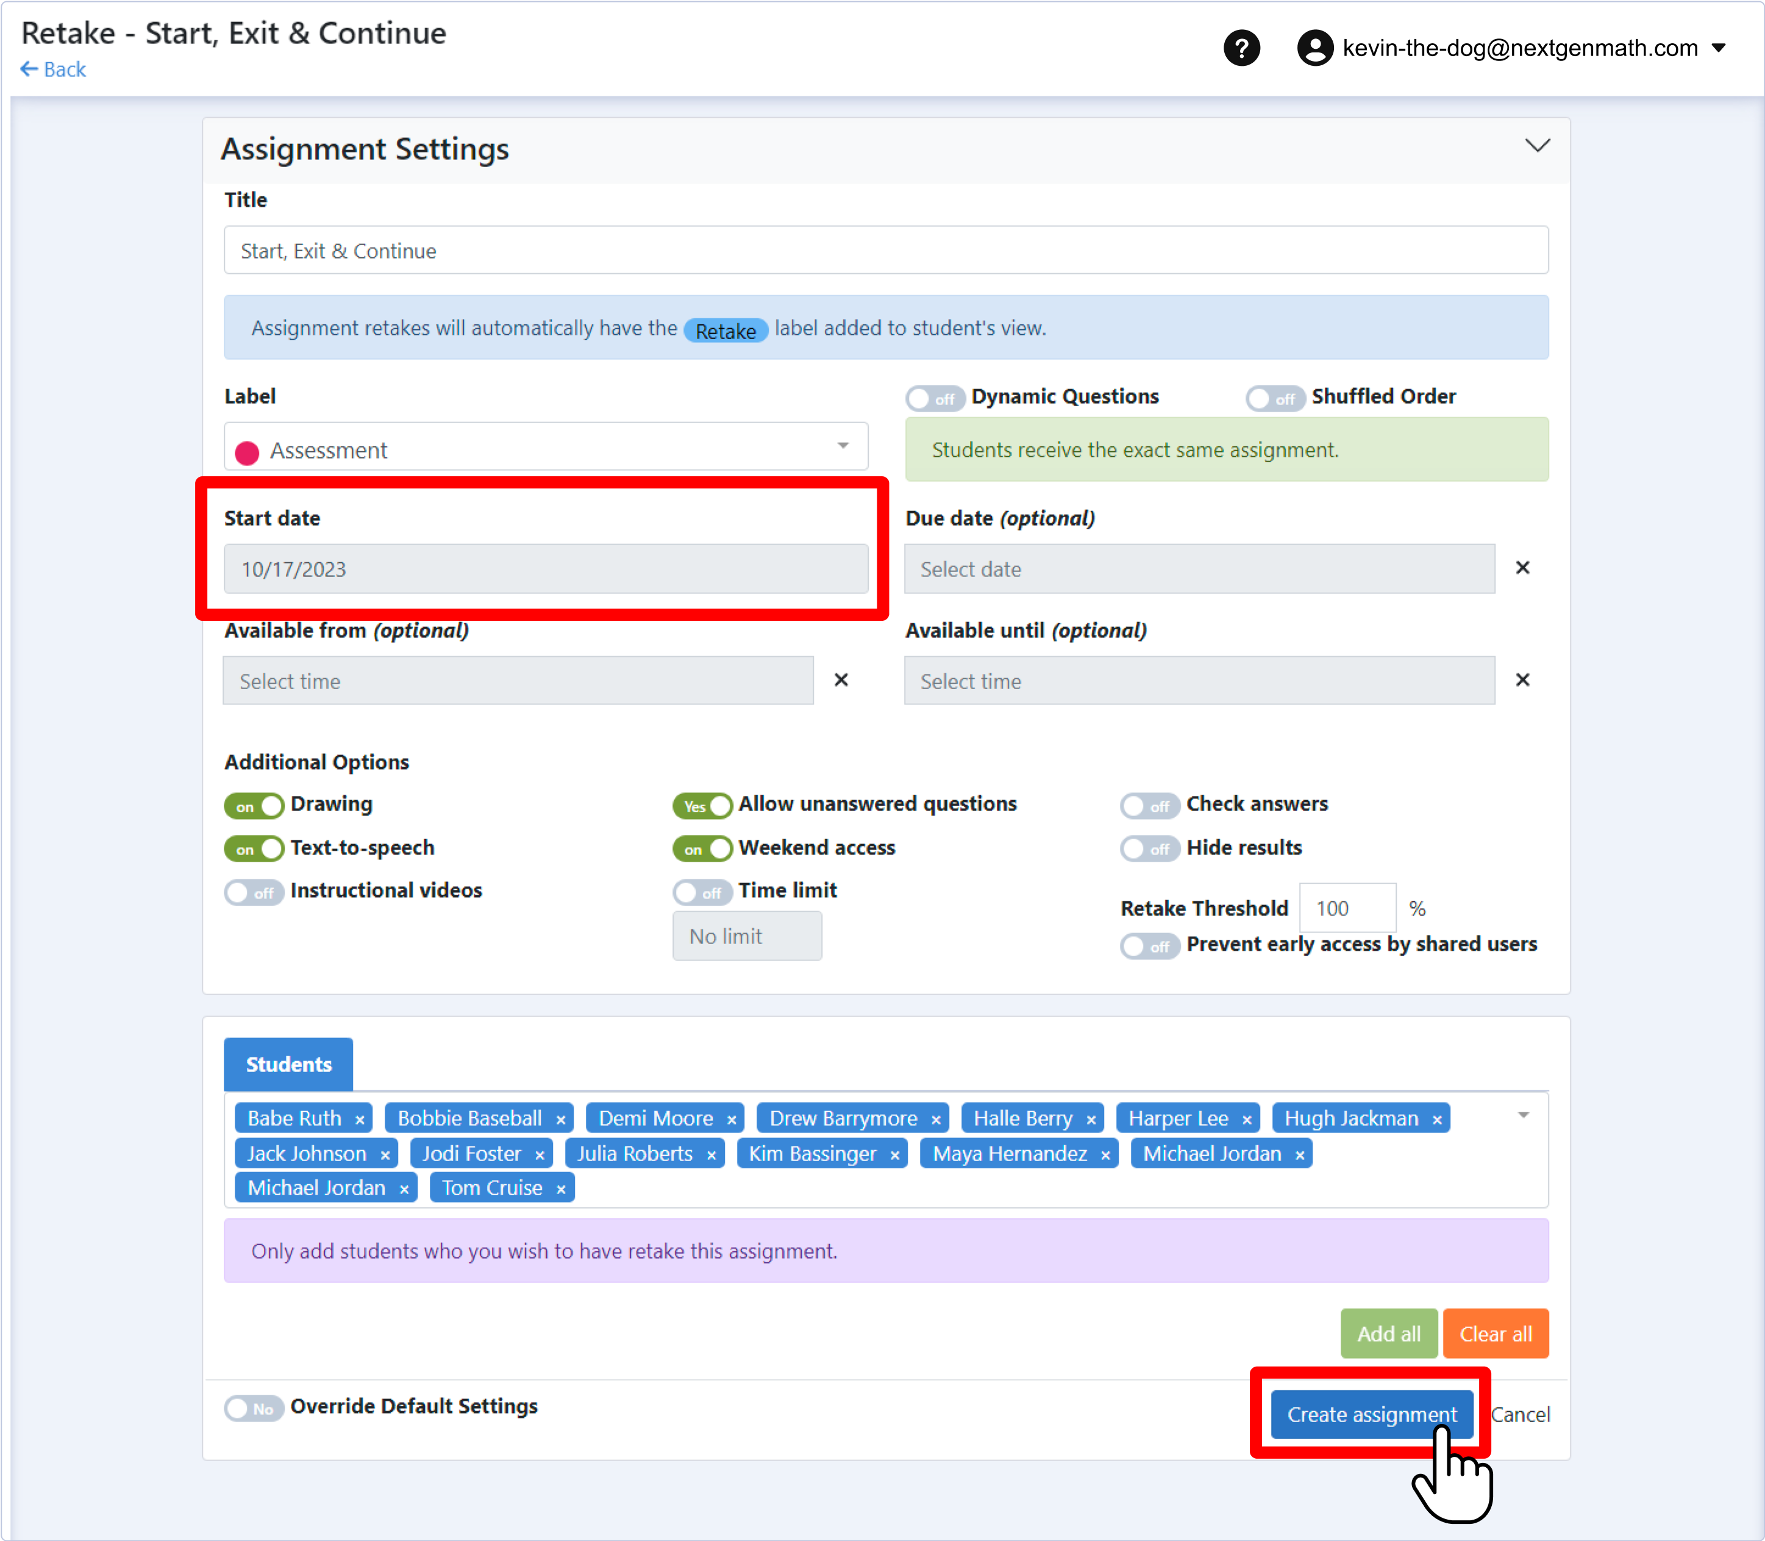1765x1541 pixels.
Task: Remove Kim Bassinger tag with x
Action: 895,1155
